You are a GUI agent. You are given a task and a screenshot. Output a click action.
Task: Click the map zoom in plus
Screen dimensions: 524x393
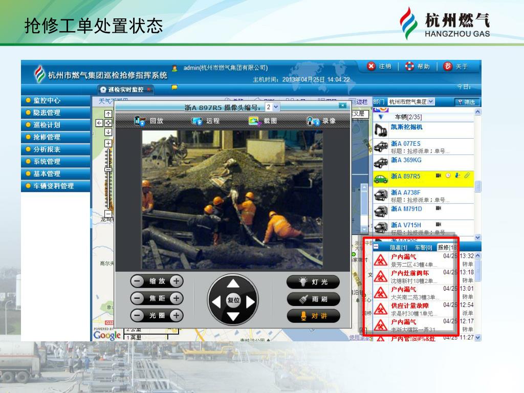click(108, 143)
